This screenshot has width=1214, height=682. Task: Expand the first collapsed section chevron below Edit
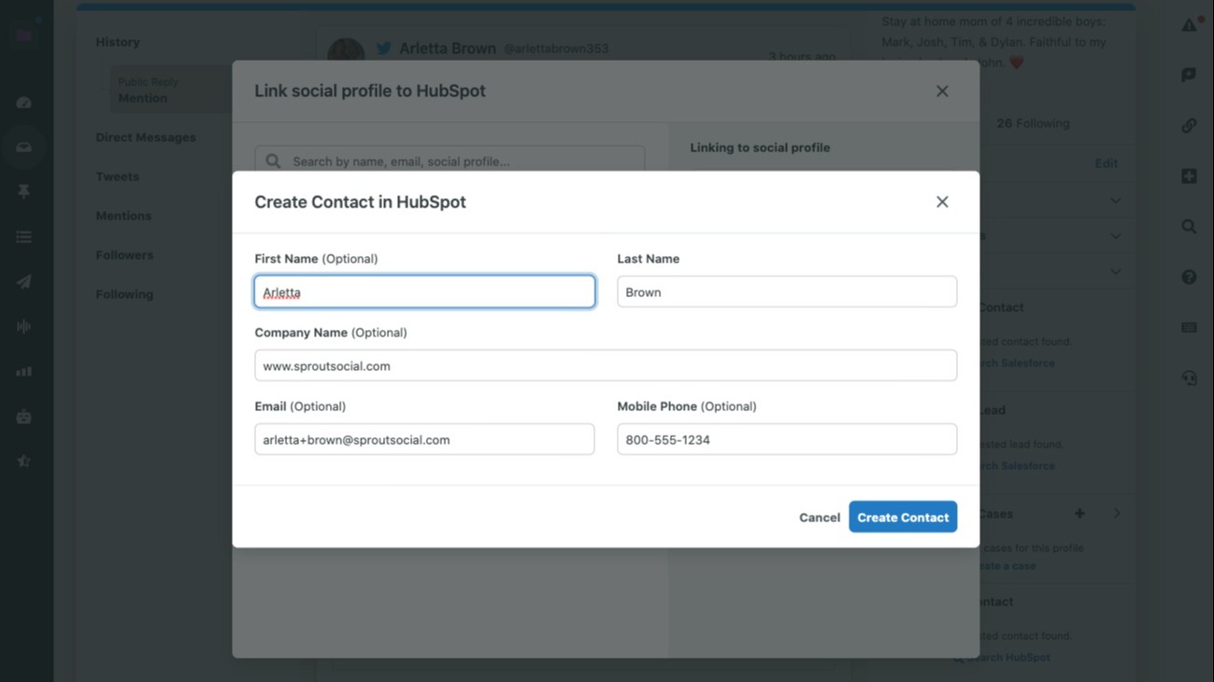coord(1115,201)
